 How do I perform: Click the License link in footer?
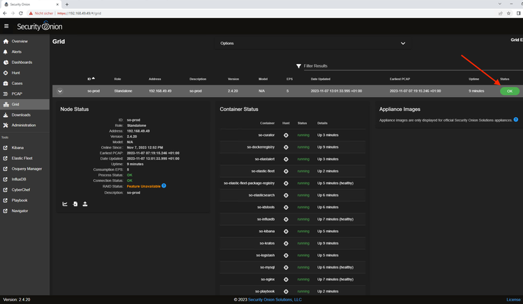click(513, 299)
